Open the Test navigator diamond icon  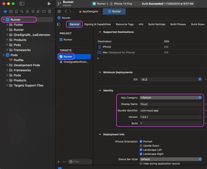[x=33, y=11]
